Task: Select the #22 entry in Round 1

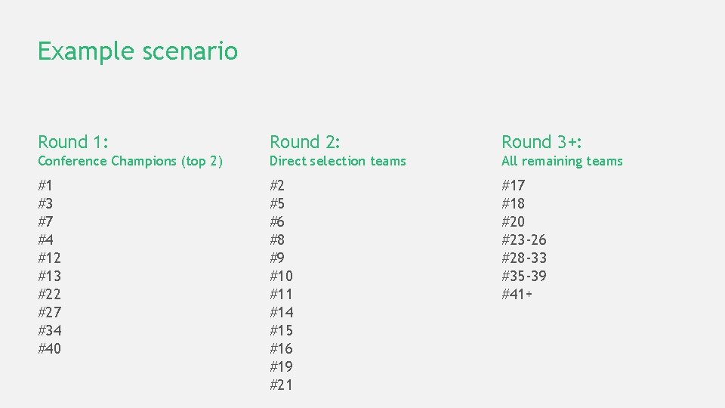Action: (x=50, y=294)
